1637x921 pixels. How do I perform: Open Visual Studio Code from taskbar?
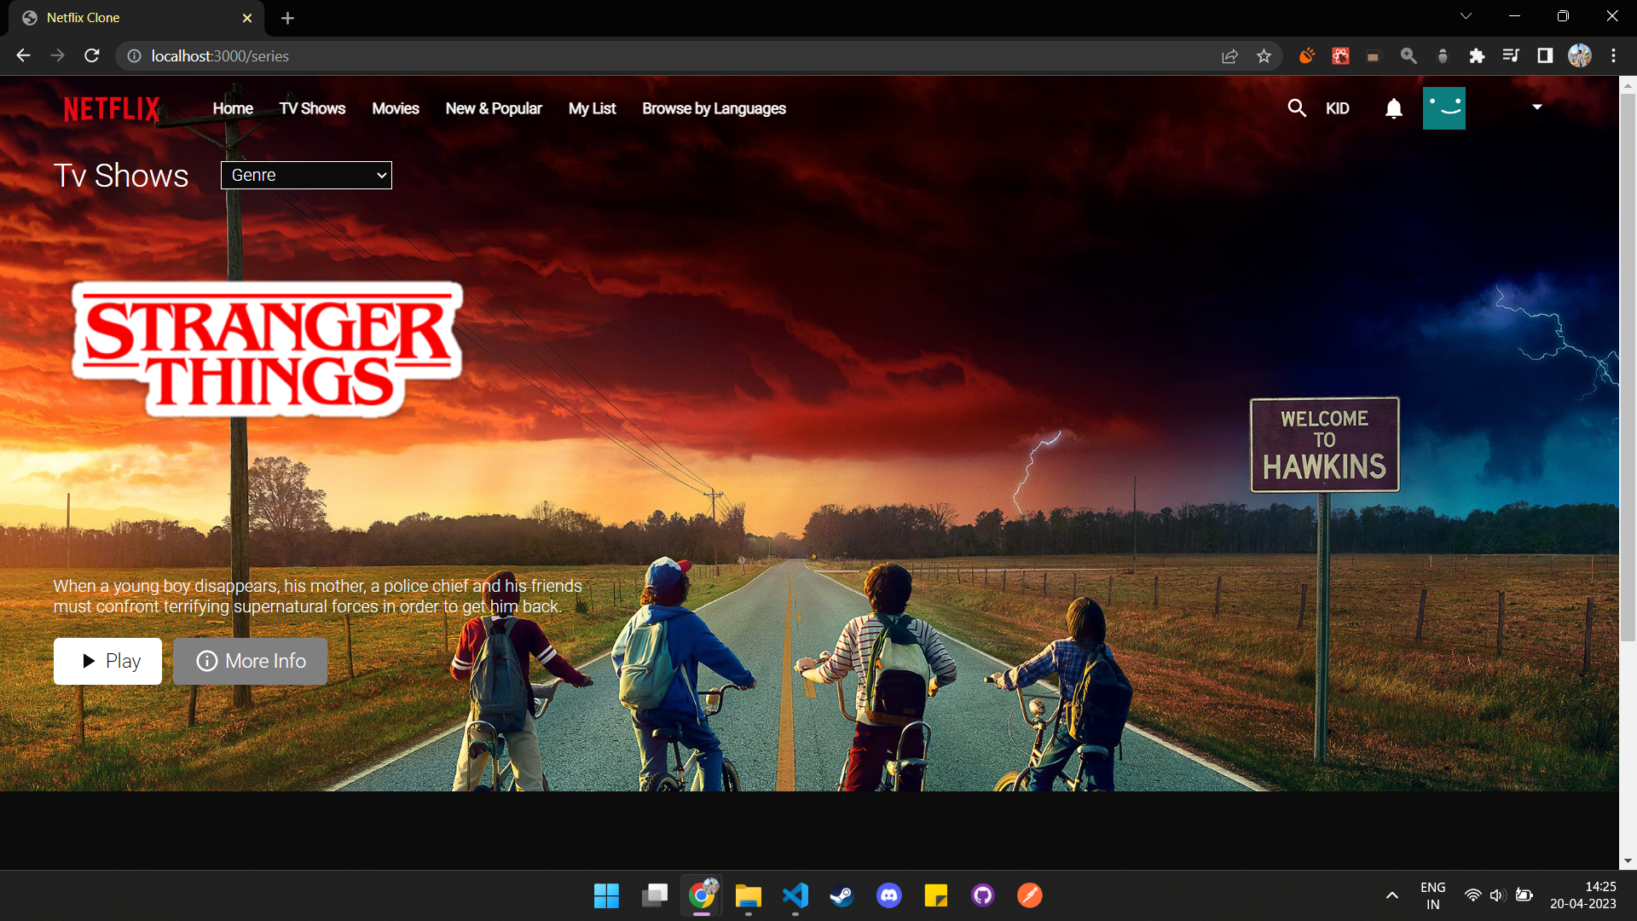[x=795, y=895]
